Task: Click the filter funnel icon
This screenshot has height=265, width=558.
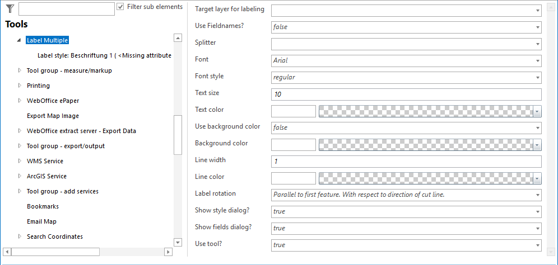Action: tap(10, 8)
